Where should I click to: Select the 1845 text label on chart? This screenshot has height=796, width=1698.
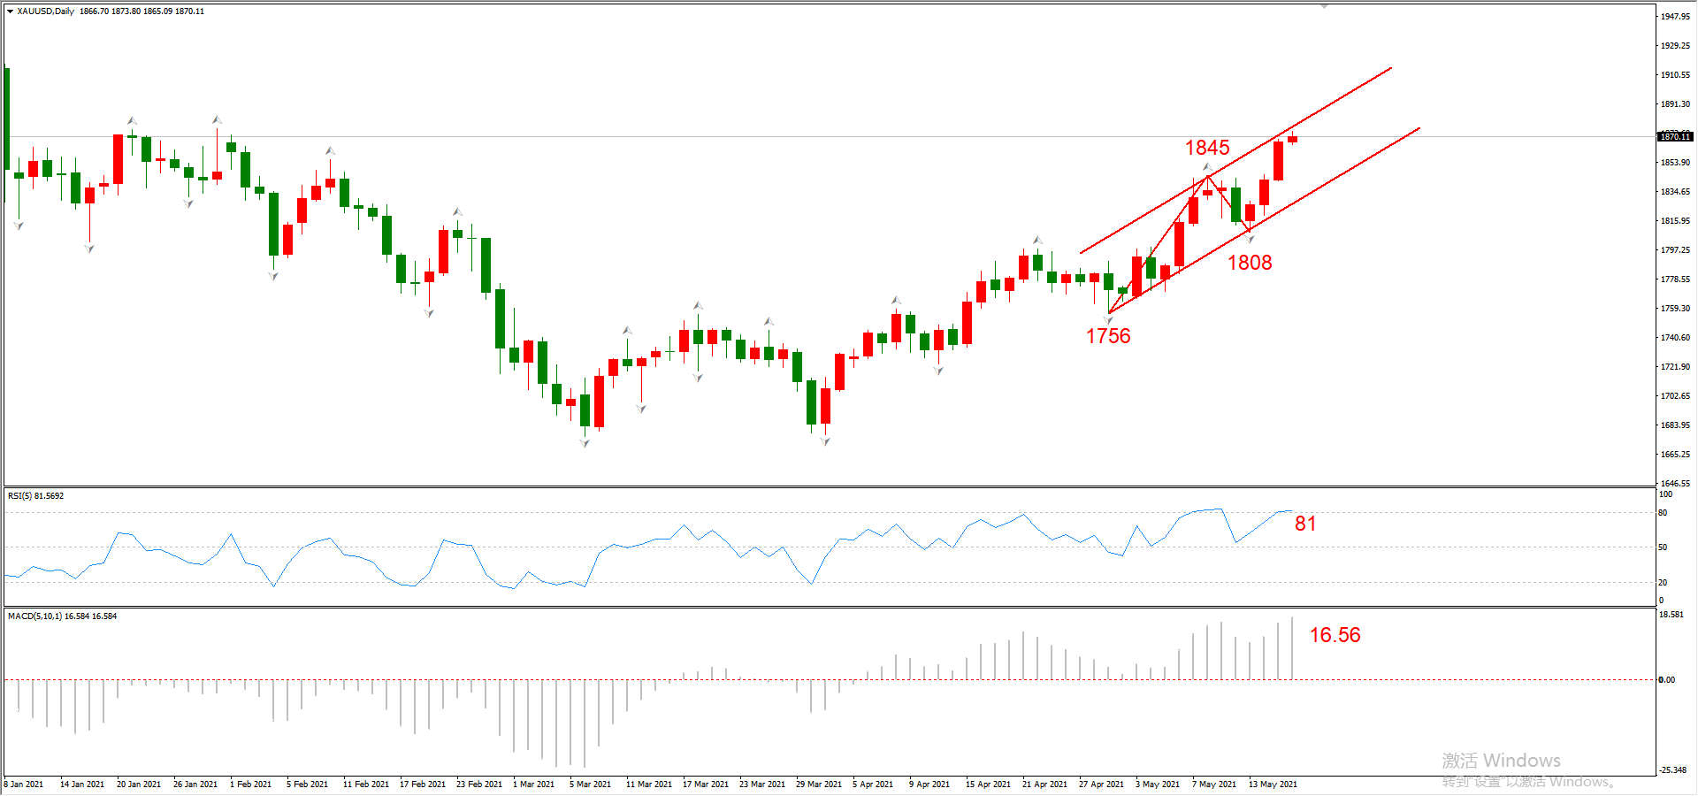[1207, 148]
